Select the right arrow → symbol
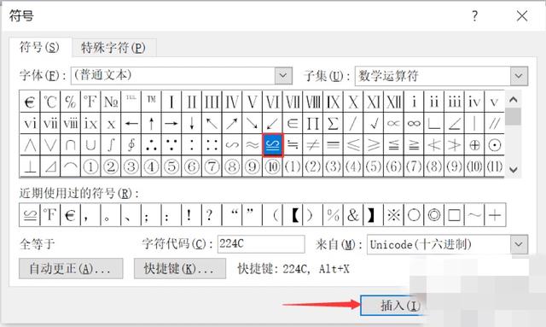Screen dimensions: 546x327 coord(171,124)
